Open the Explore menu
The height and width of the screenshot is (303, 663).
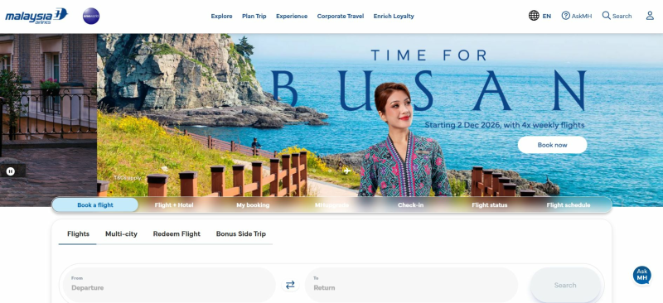coord(221,16)
